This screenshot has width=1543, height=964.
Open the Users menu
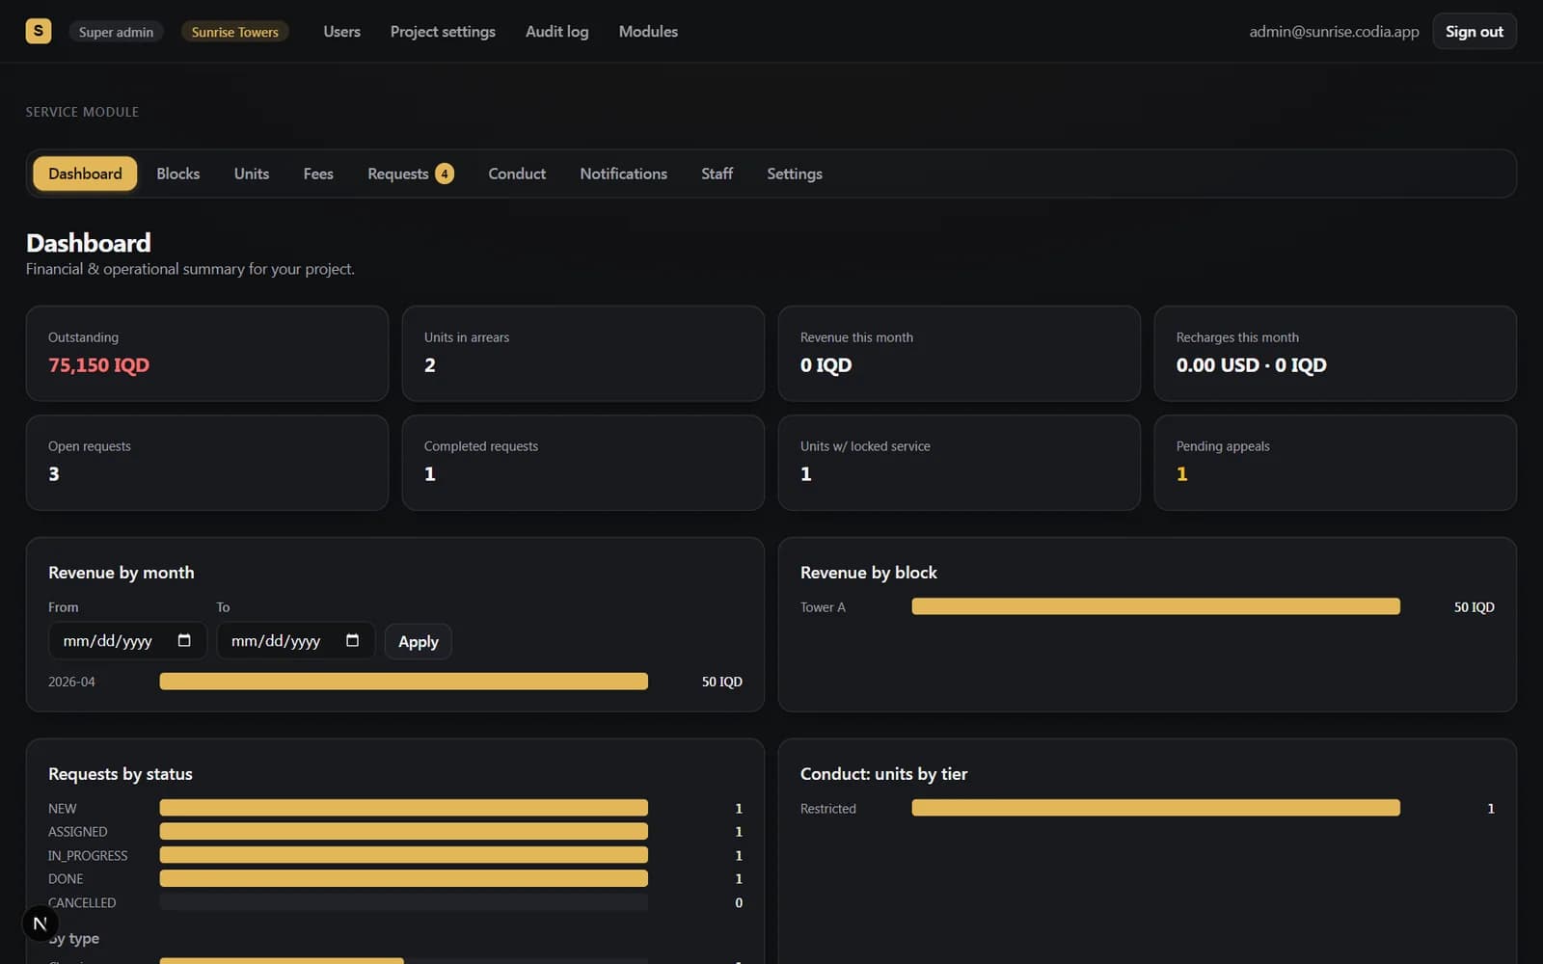pyautogui.click(x=341, y=32)
